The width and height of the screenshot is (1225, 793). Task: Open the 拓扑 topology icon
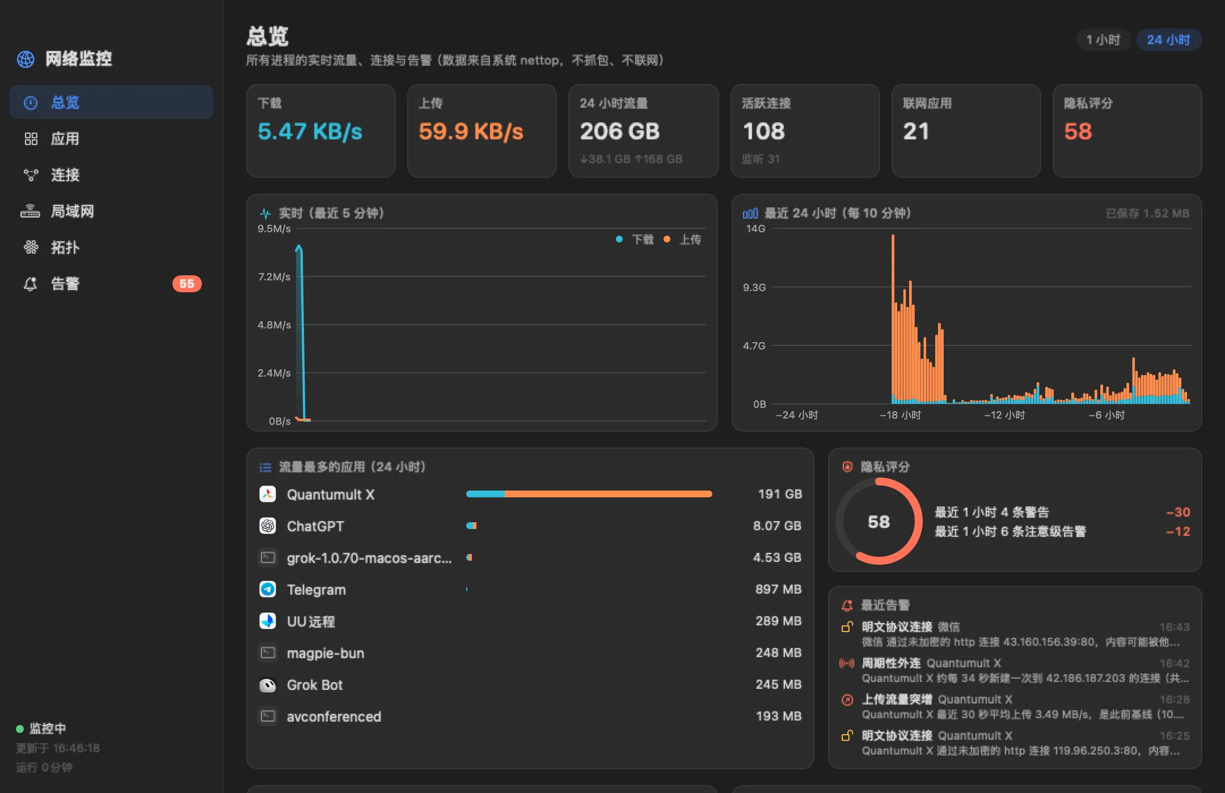pyautogui.click(x=31, y=248)
